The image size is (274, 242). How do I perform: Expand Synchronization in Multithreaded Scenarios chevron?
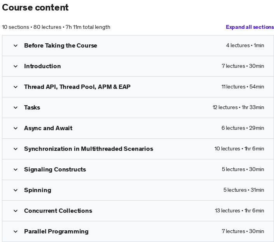pos(16,149)
